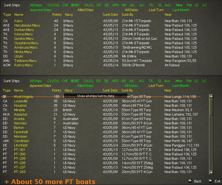Show Allied Ships in lower panel
222x185 pixels.
coord(85,86)
